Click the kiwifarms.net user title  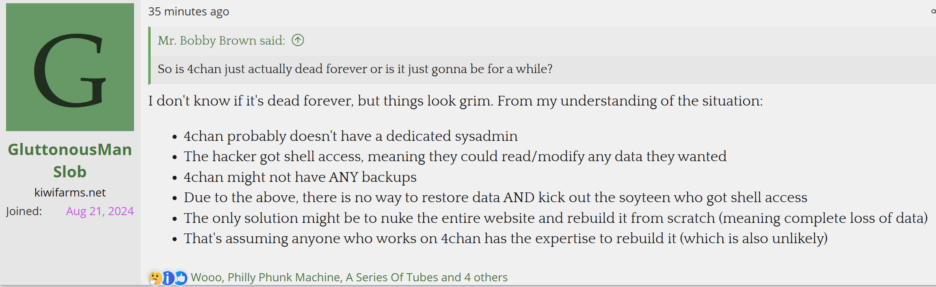click(70, 192)
